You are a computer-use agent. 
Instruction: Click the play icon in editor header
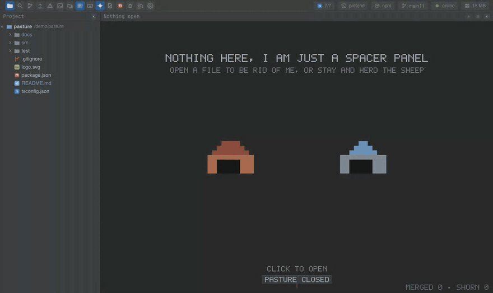[469, 16]
